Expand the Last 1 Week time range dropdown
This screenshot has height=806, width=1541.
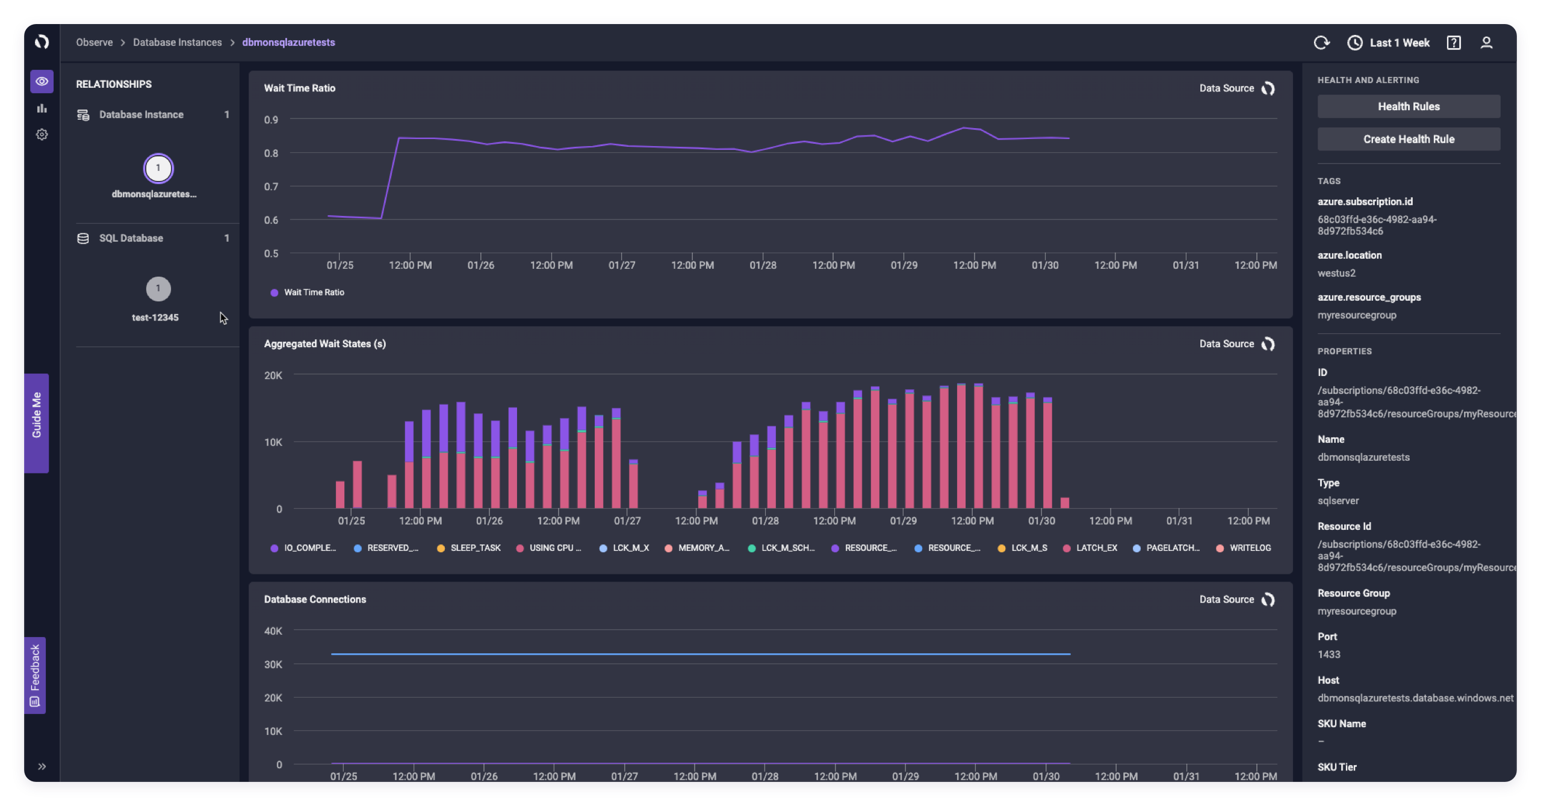[1388, 43]
